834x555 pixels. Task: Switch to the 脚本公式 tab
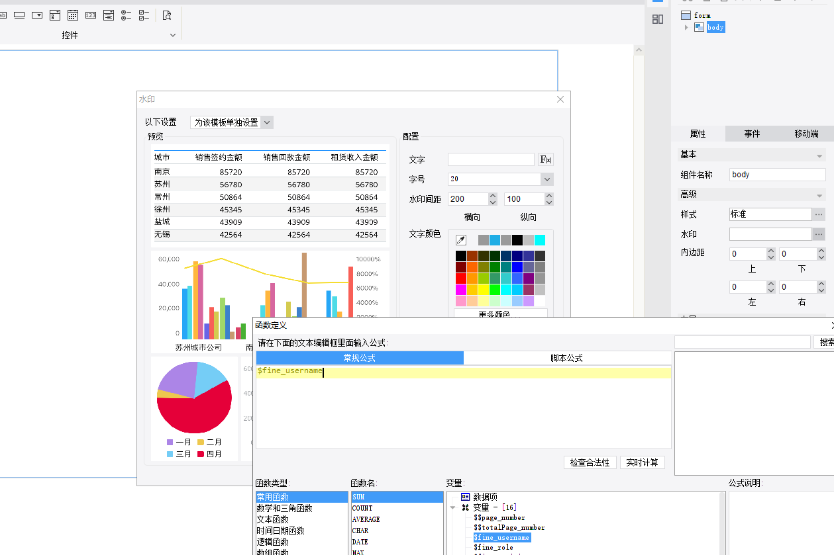(567, 358)
